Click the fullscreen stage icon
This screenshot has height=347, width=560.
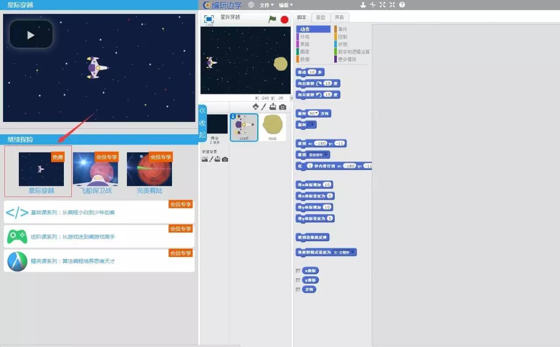(209, 19)
